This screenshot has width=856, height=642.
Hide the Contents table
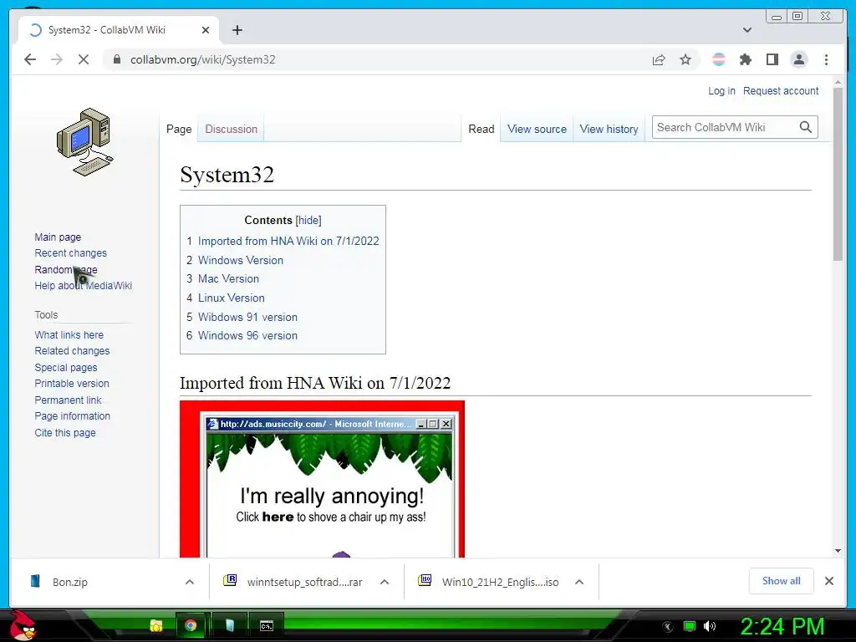click(308, 220)
